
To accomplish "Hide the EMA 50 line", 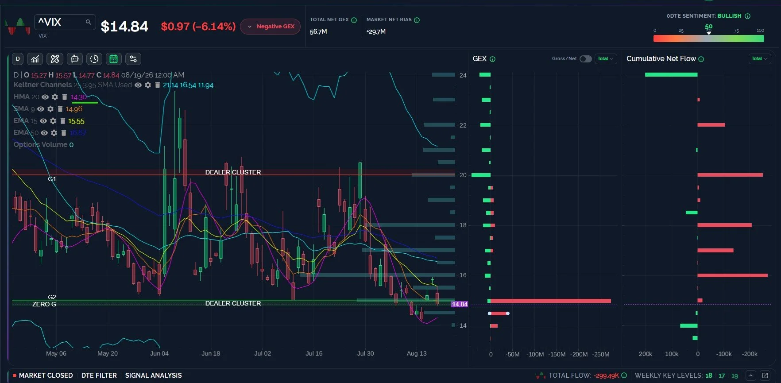I will 44,133.
